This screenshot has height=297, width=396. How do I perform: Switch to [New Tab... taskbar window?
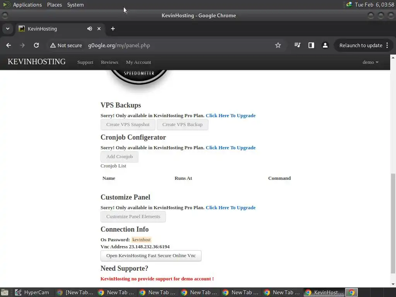75,292
